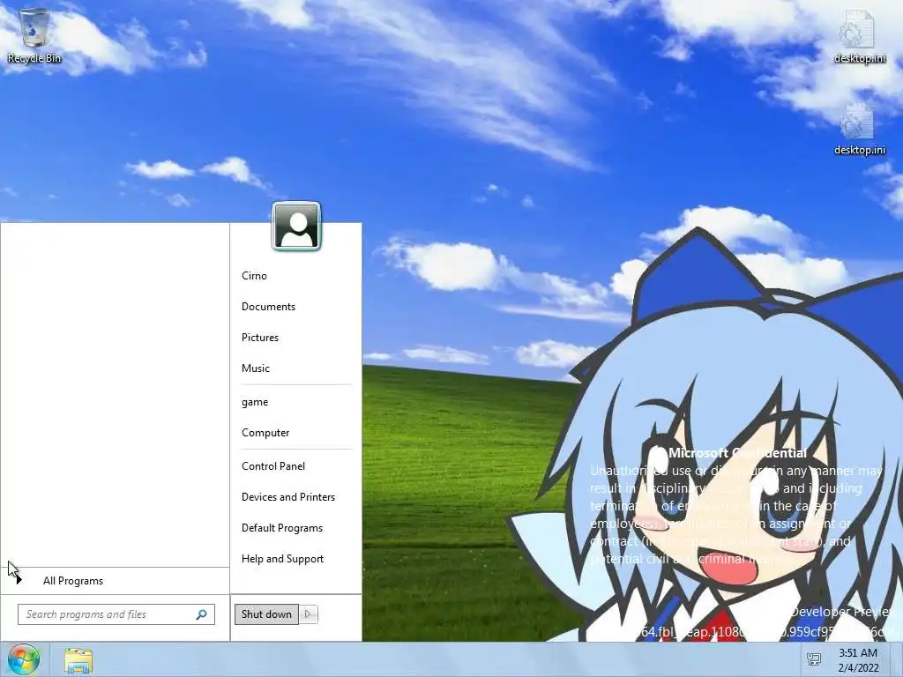Select the lower desktop.ini file icon
The image size is (903, 677).
(x=859, y=129)
